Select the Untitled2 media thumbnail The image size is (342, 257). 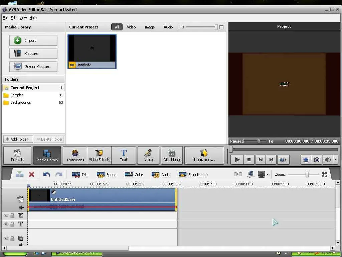click(92, 52)
